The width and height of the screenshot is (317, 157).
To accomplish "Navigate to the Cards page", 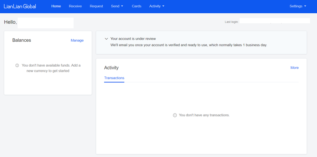I will point(136,6).
